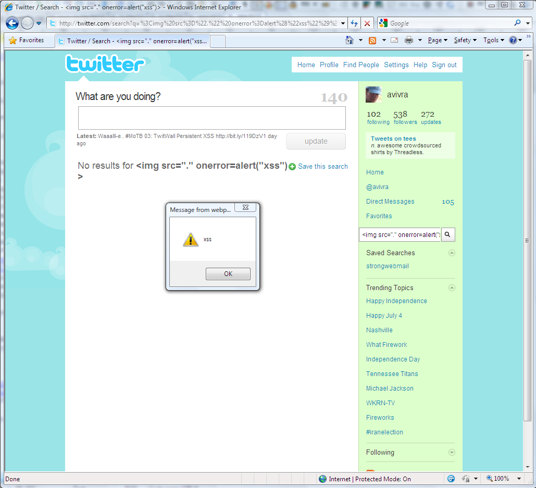Click OK in the xss alert dialog

click(228, 274)
